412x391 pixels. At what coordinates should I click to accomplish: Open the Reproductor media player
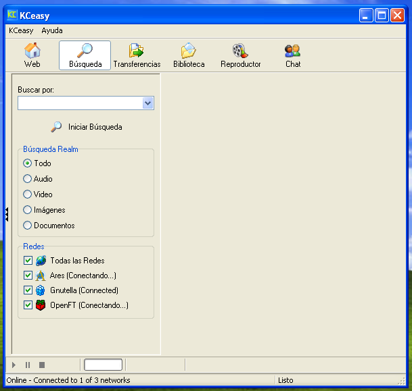pos(240,55)
